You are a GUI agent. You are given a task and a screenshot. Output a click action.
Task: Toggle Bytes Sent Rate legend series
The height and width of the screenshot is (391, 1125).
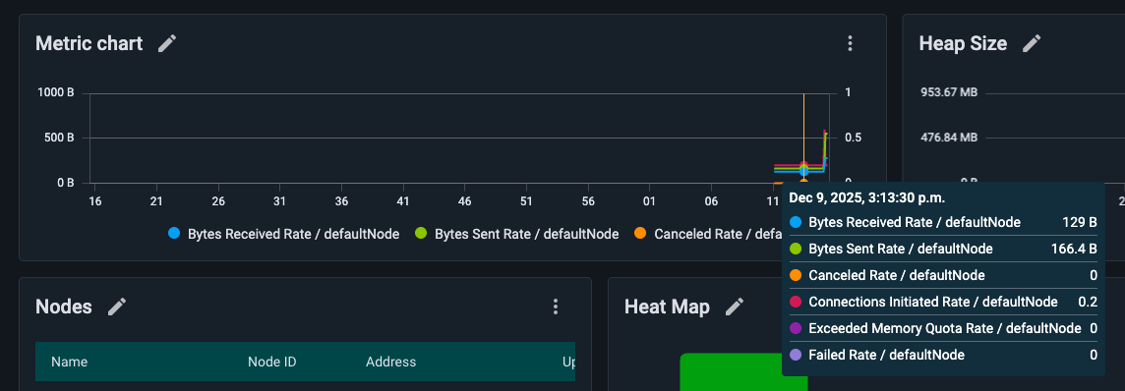click(x=516, y=234)
